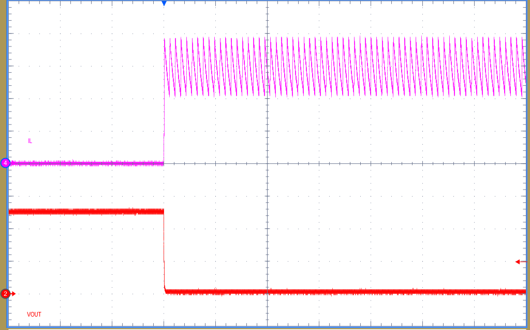
Task: Expand options from the IL trace label
Action: tap(30, 140)
